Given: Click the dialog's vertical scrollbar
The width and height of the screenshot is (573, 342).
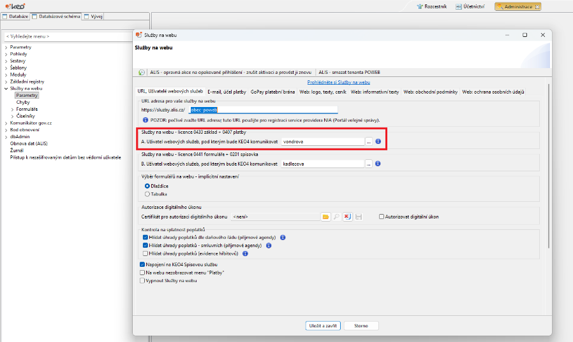Looking at the screenshot, I should click(549, 166).
